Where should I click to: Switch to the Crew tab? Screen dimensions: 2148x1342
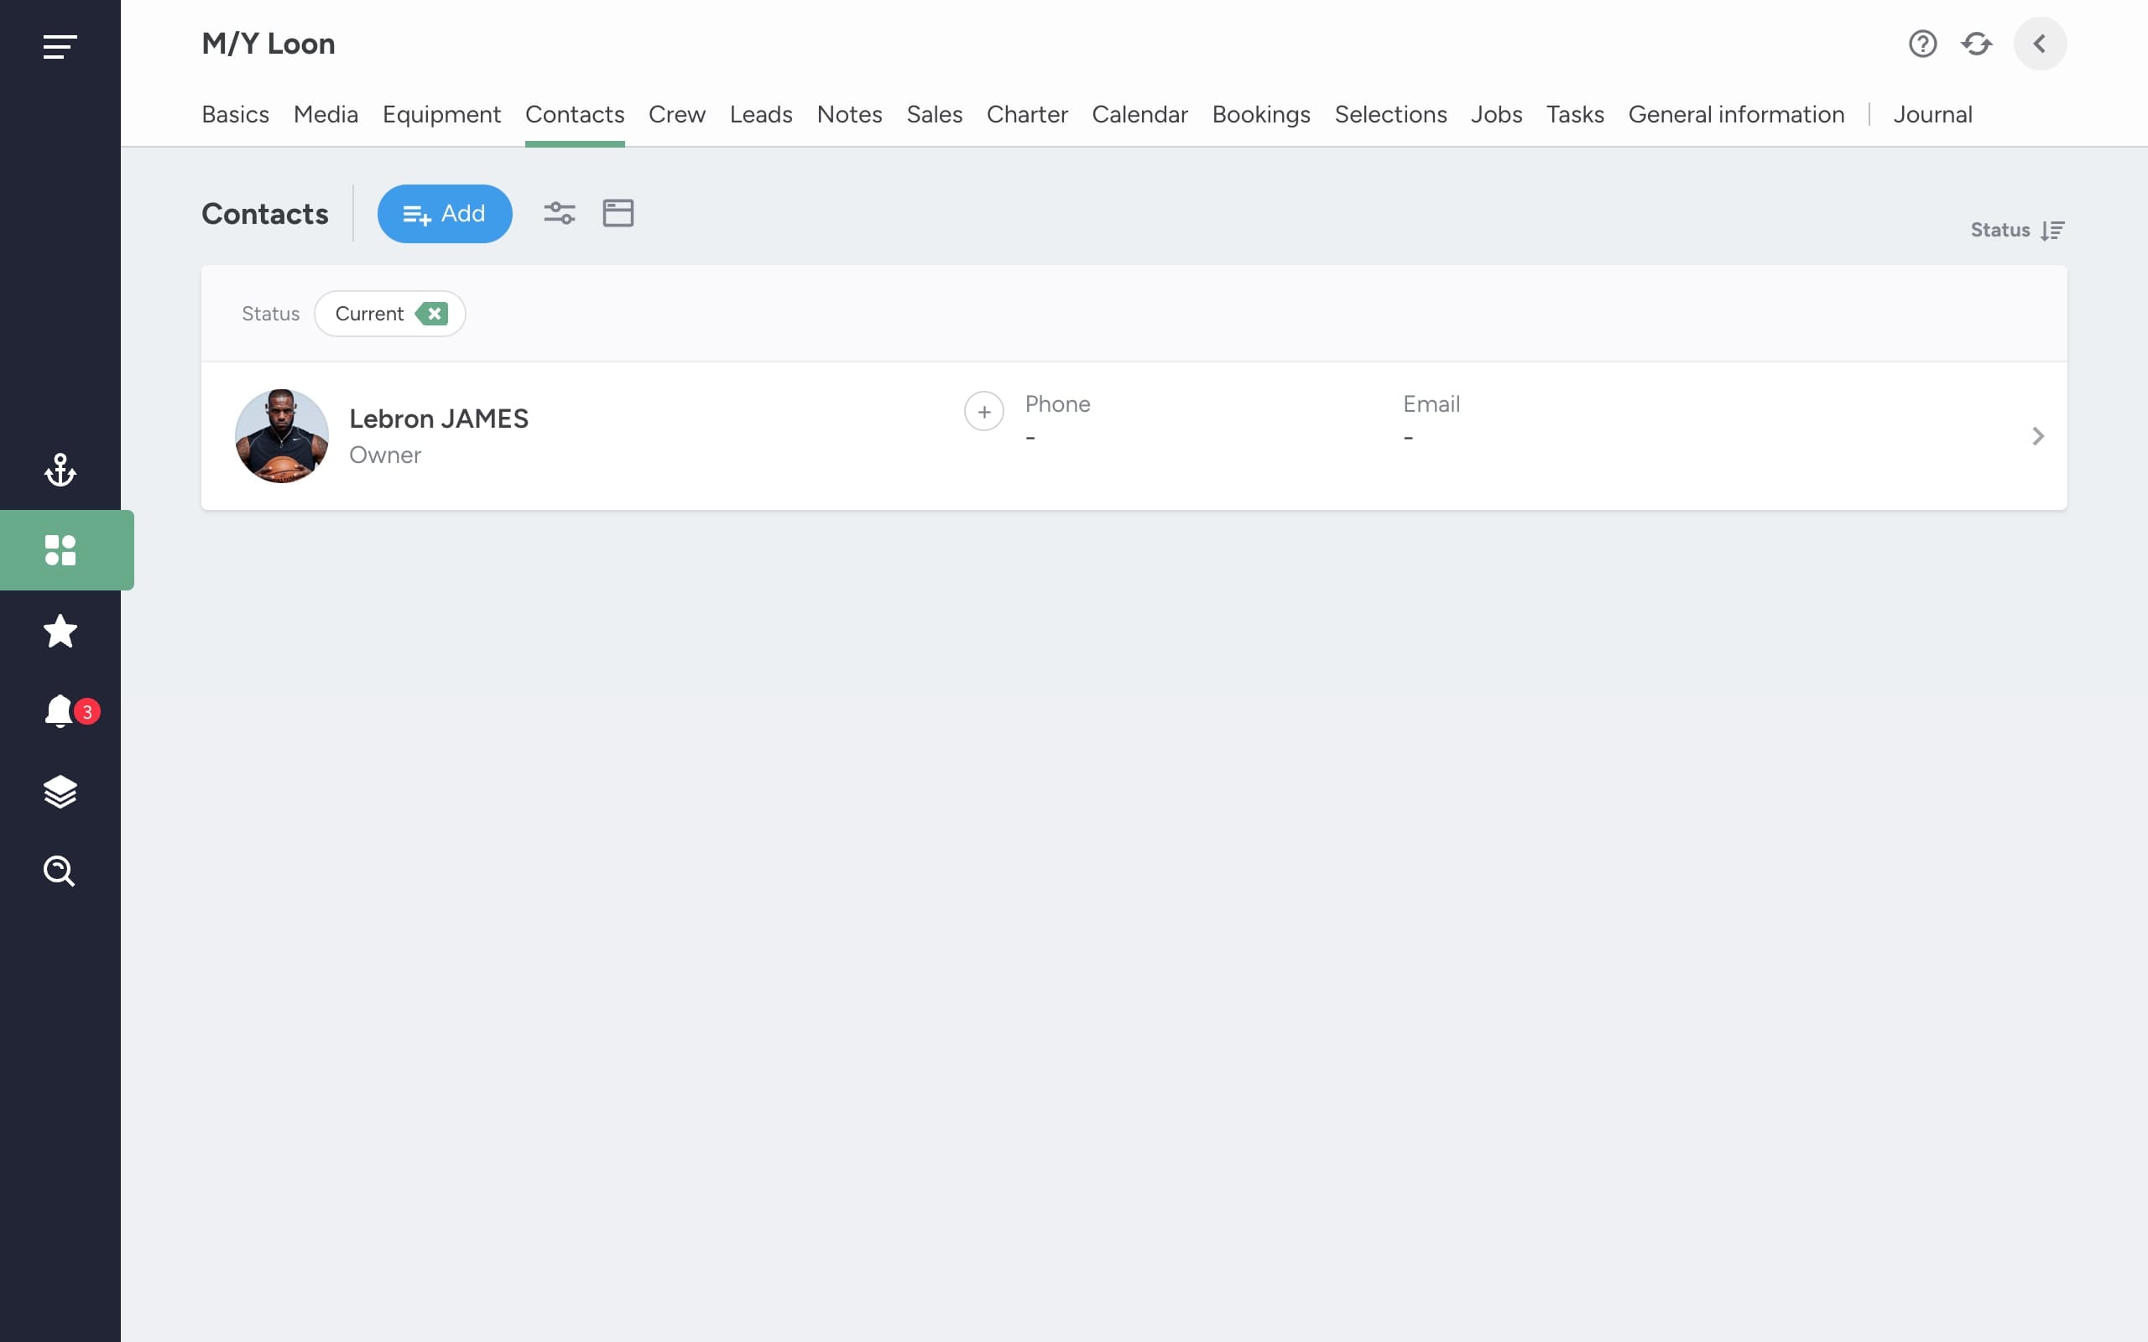pyautogui.click(x=676, y=115)
